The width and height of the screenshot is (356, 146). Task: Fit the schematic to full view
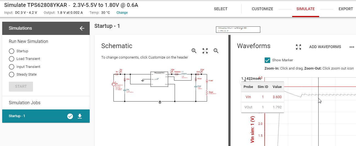(205, 51)
